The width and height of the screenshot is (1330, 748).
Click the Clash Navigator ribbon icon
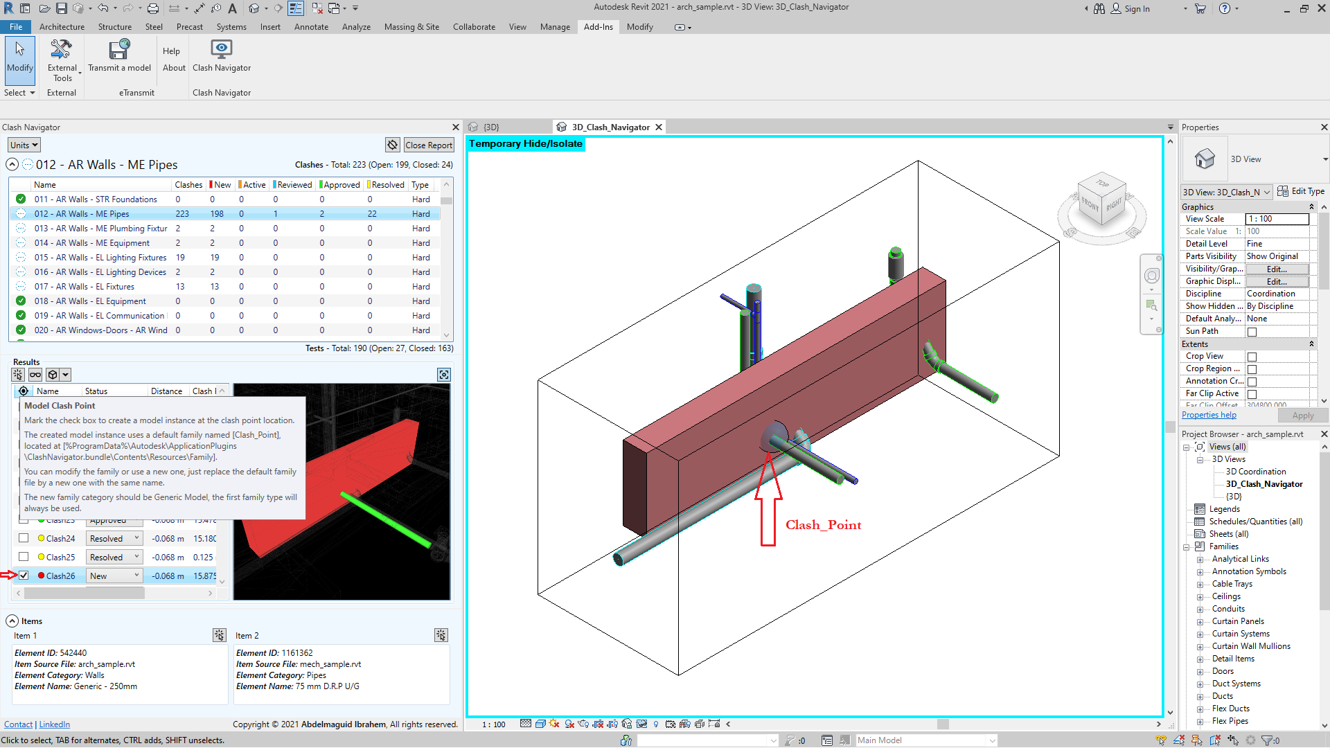pyautogui.click(x=222, y=50)
